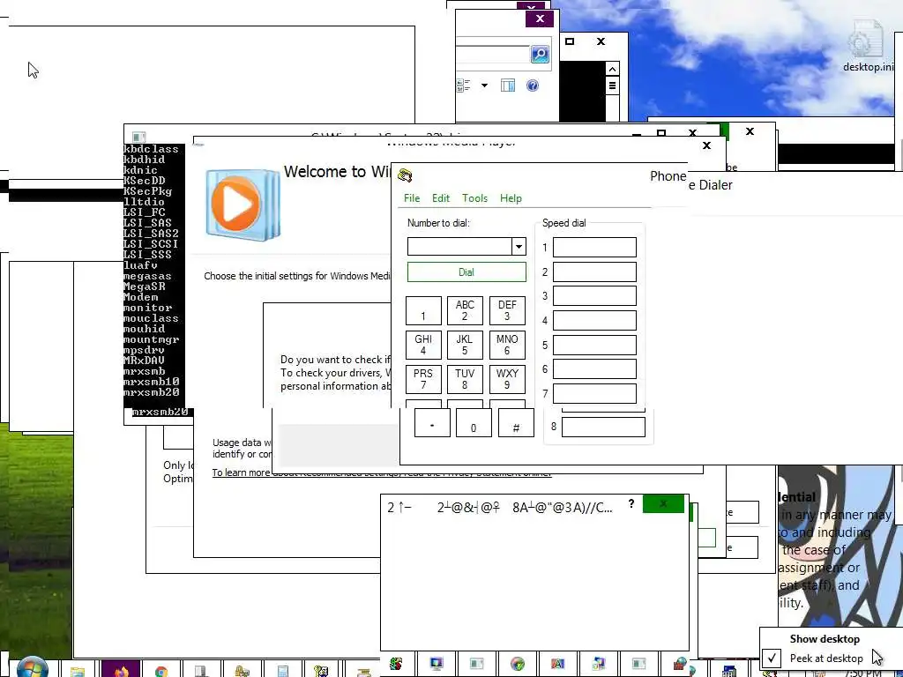
Task: Tap keypad button JKL 5
Action: coord(465,345)
